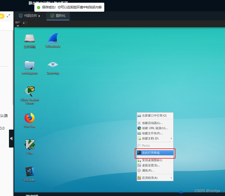Click the monitor desktop icon in toolbar
The image size is (225, 196).
pyautogui.click(x=18, y=24)
